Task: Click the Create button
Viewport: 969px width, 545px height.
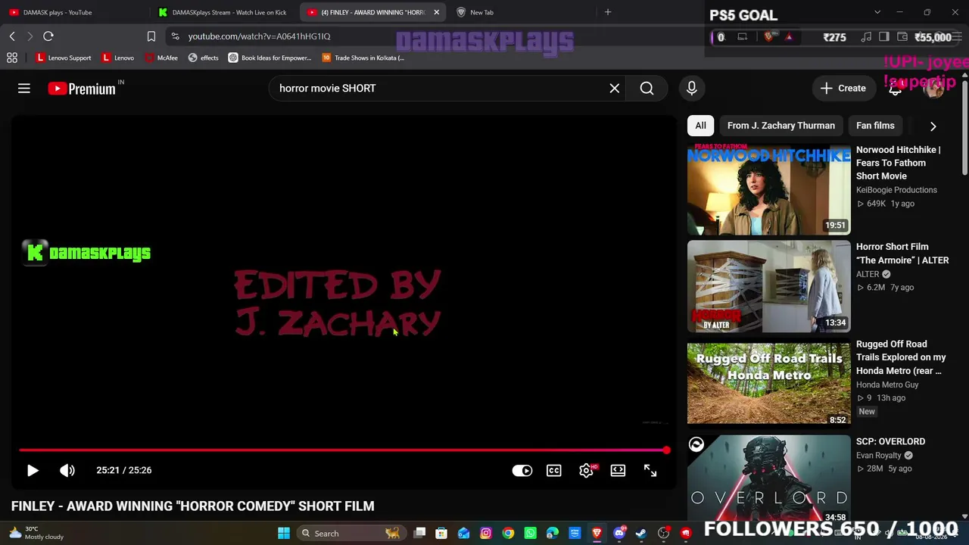Action: click(843, 89)
